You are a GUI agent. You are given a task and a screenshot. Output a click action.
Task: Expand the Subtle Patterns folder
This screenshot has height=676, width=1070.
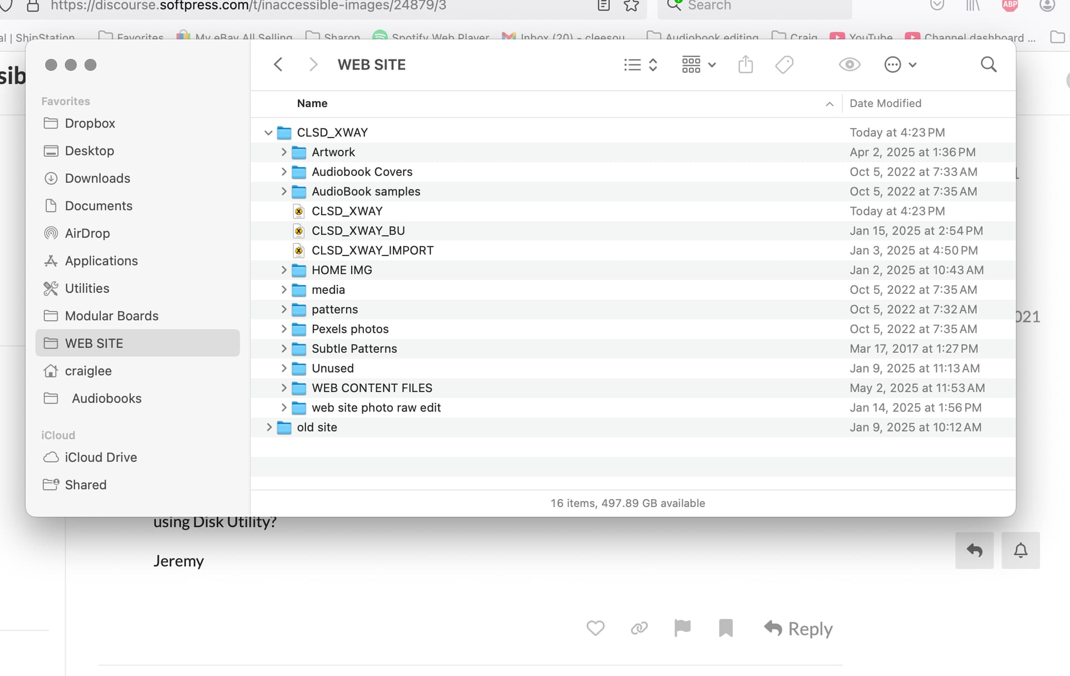tap(284, 349)
